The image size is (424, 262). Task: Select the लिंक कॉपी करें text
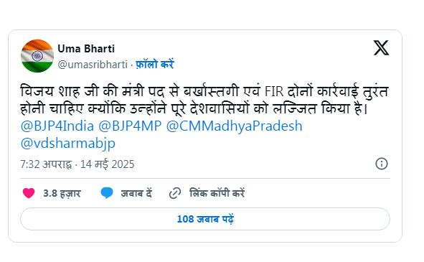coord(217,193)
